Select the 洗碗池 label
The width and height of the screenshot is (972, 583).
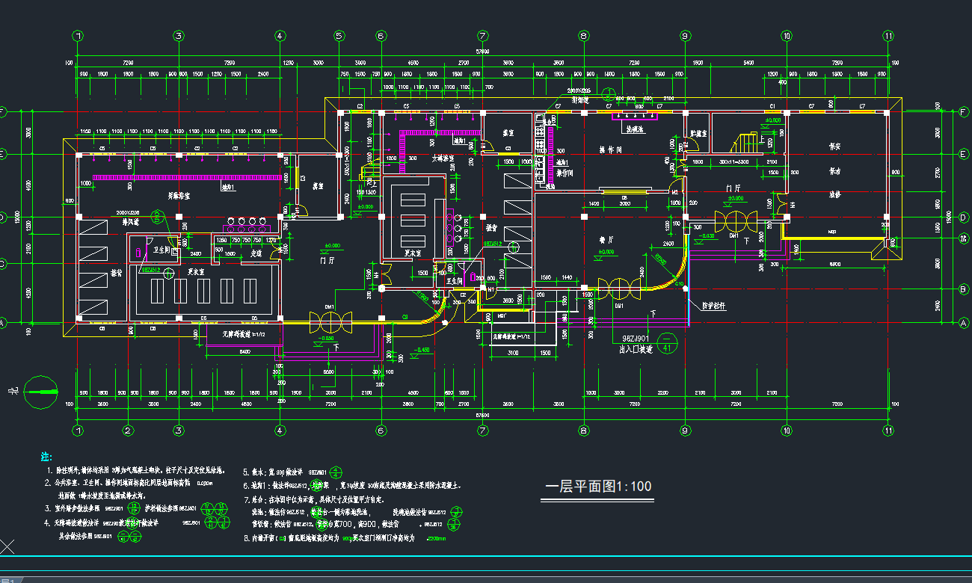[x=635, y=130]
